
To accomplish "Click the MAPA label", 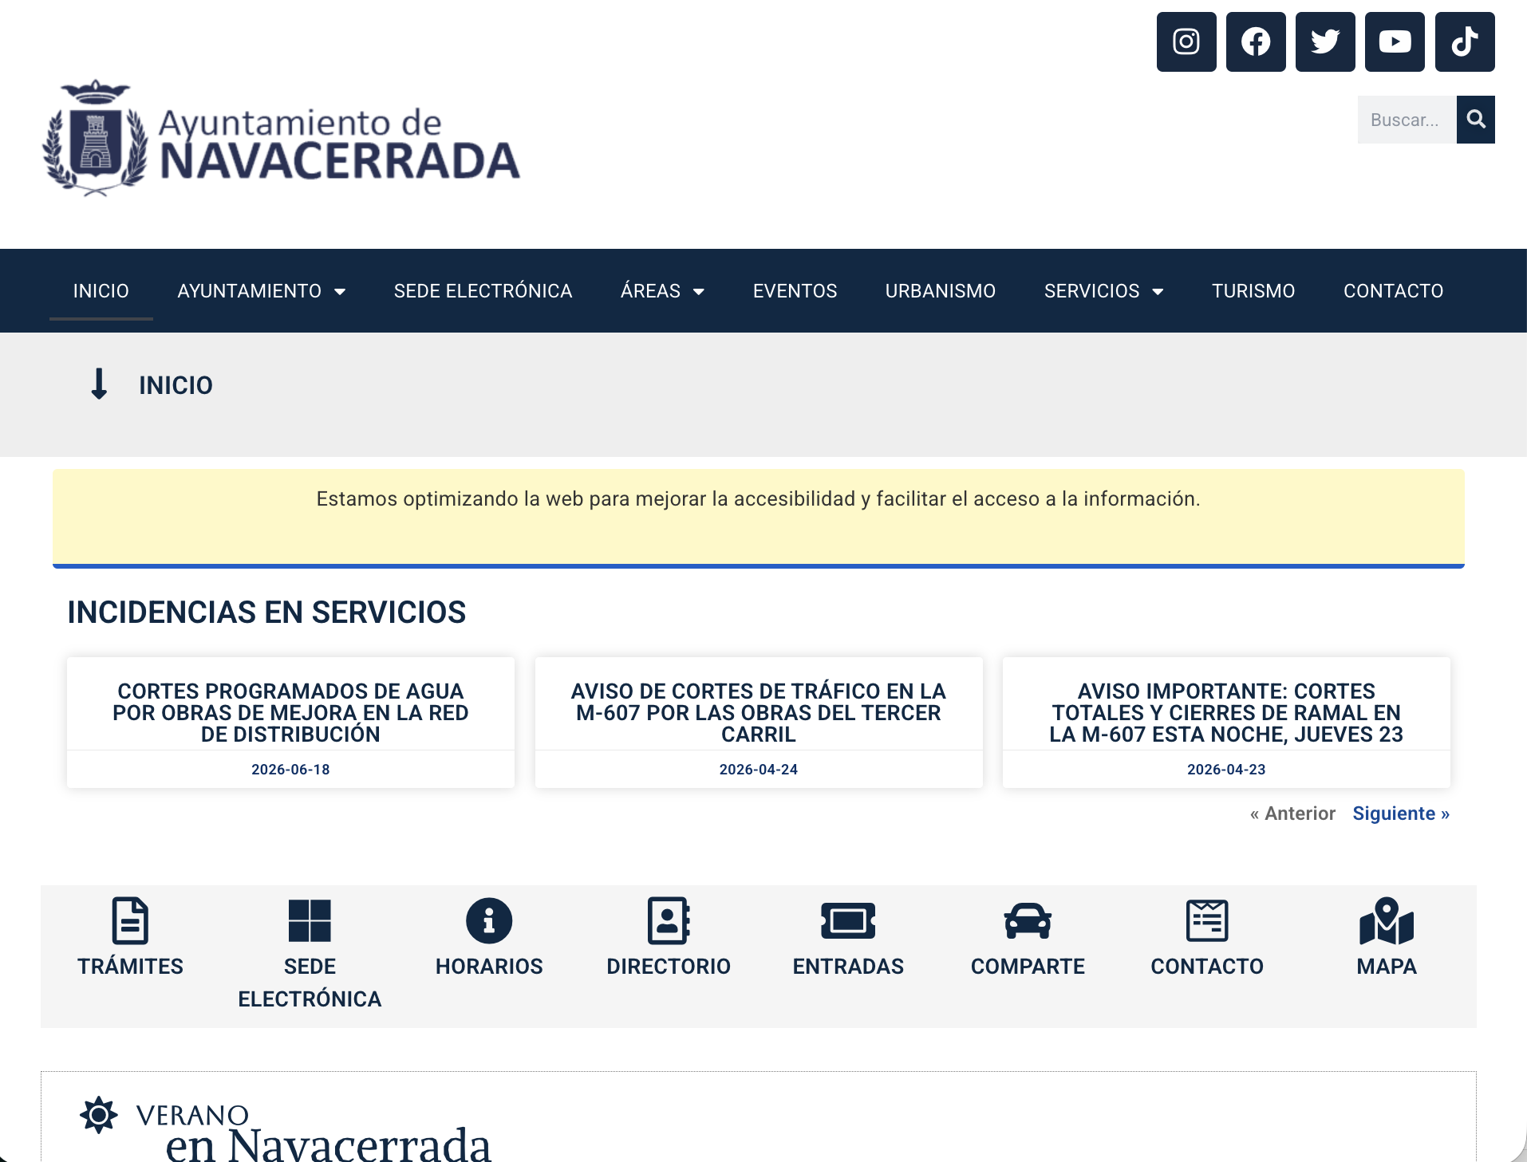I will tap(1387, 967).
